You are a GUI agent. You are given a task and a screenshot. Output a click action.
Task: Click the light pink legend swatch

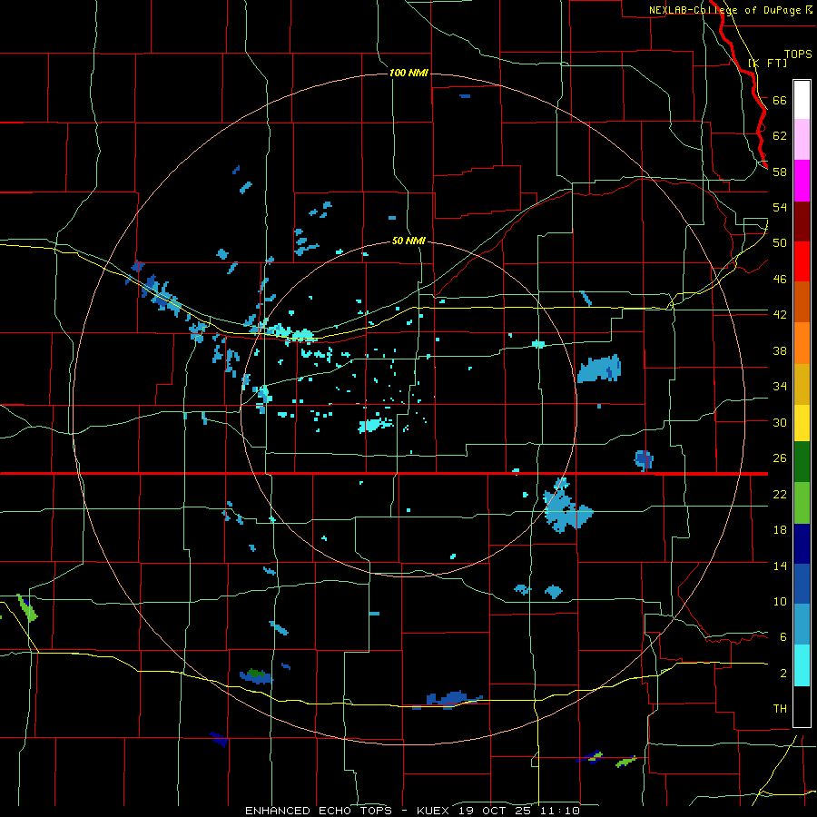coord(802,140)
